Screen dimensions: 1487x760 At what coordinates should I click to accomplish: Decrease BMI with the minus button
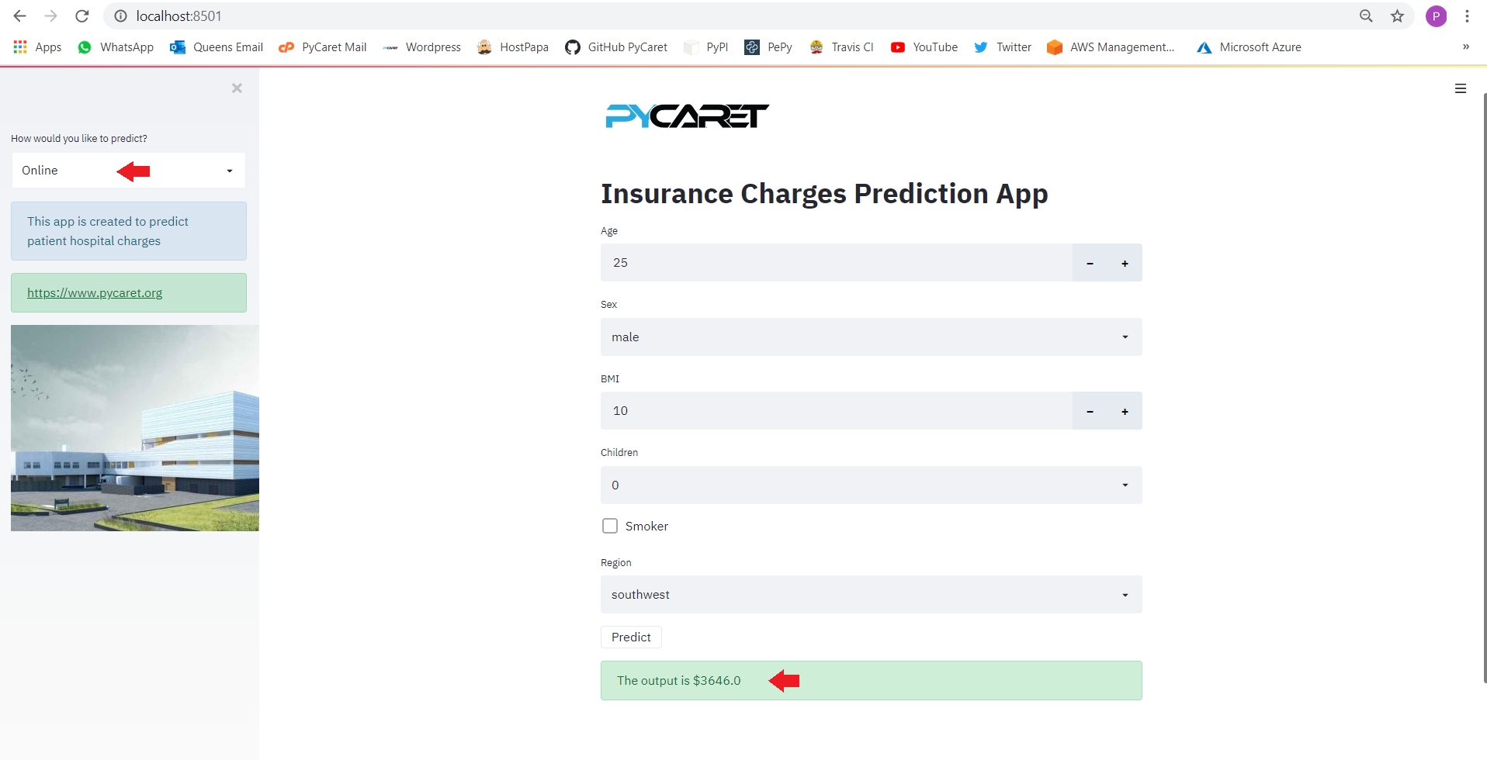1090,411
